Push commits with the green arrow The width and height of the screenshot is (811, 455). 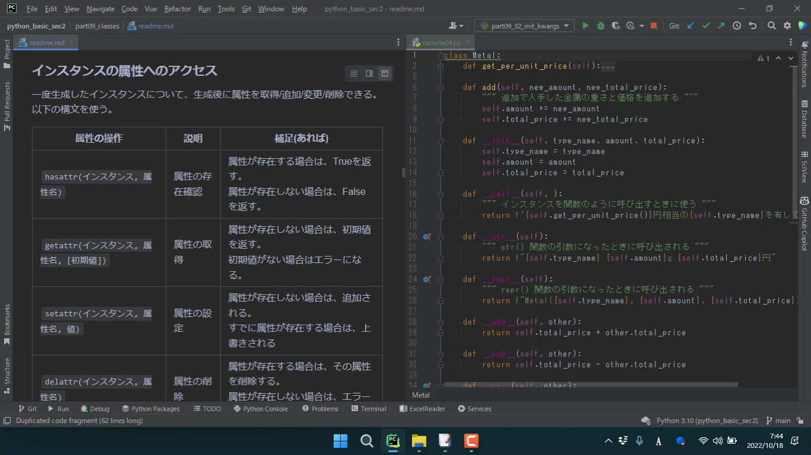[x=721, y=25]
